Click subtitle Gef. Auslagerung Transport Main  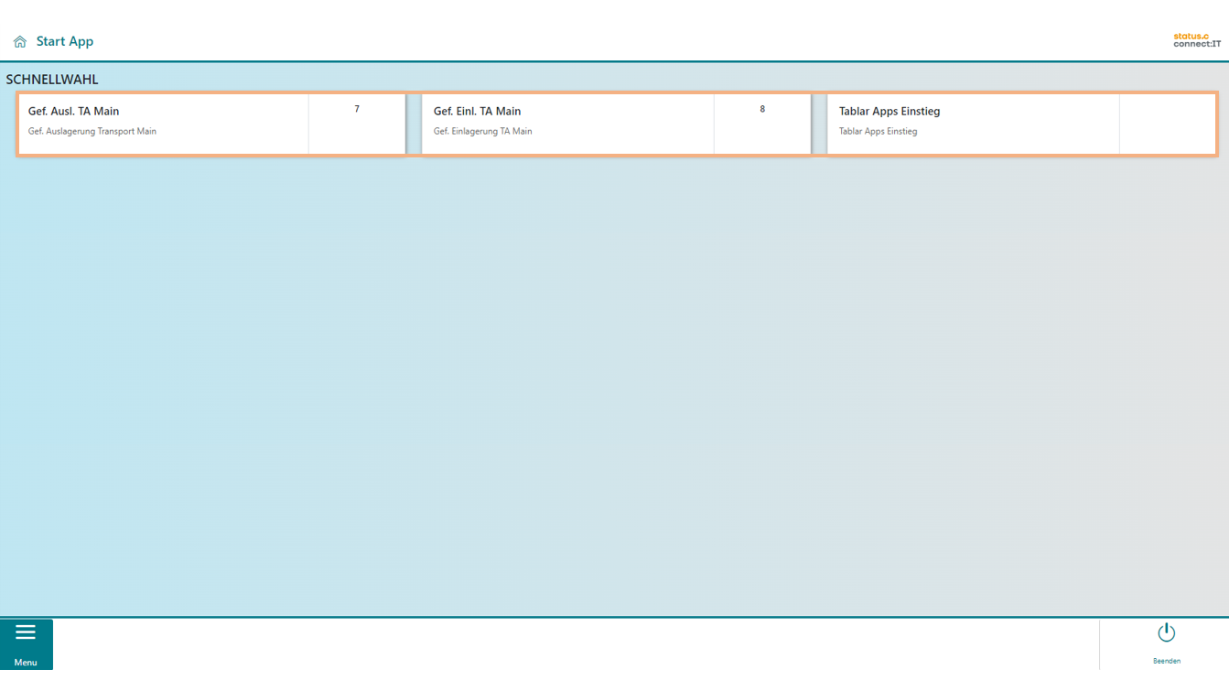(92, 132)
